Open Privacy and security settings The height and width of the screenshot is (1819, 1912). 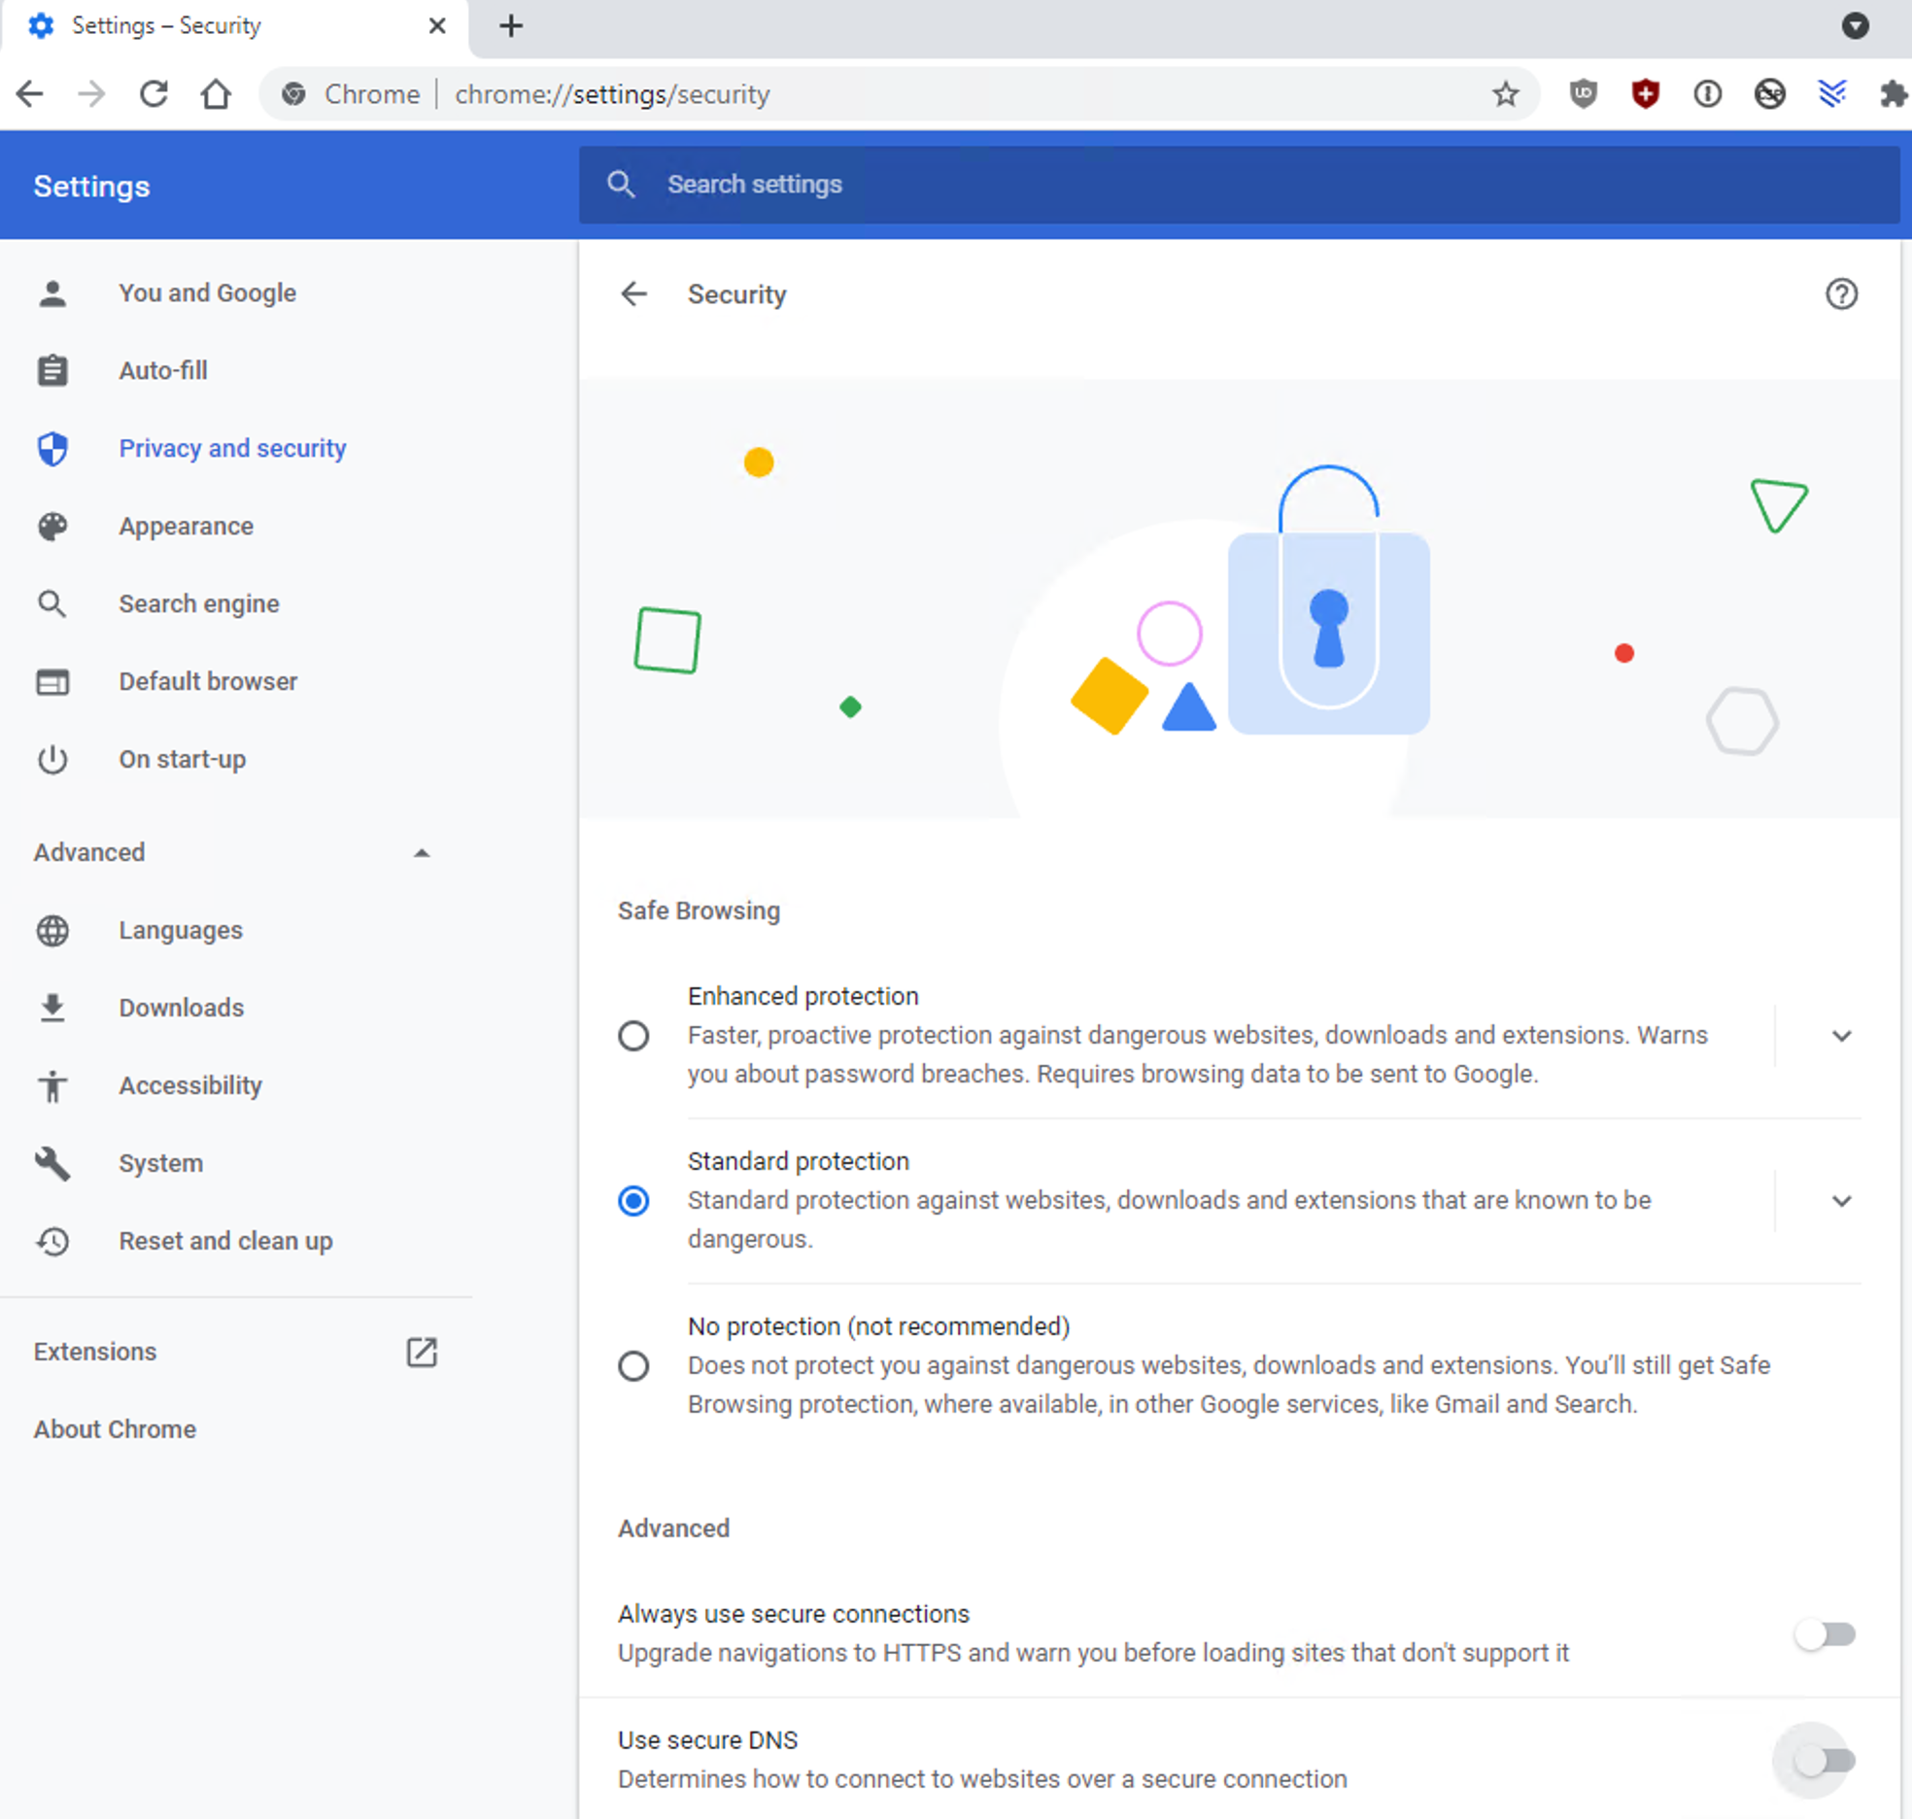235,449
